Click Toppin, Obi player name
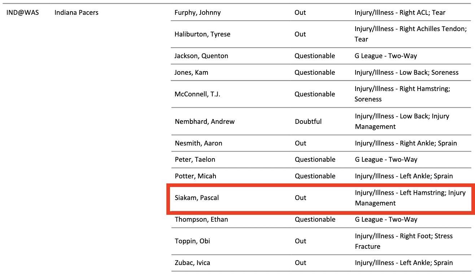The width and height of the screenshot is (475, 278). [x=192, y=241]
